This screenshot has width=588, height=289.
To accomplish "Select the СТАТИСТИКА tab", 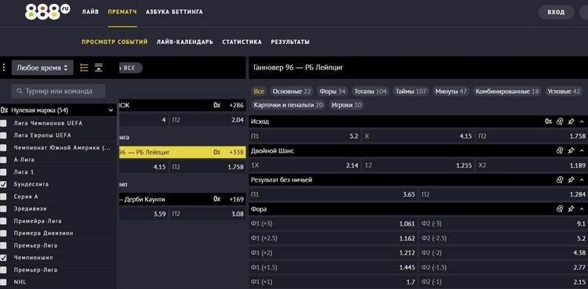I will (x=242, y=42).
